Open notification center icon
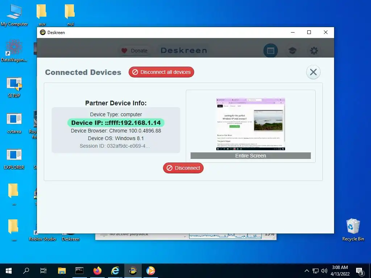371x278 pixels. (x=360, y=271)
